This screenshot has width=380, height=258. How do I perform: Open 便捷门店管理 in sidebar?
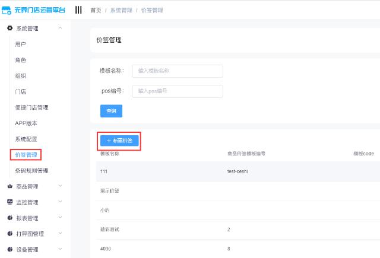(31, 107)
